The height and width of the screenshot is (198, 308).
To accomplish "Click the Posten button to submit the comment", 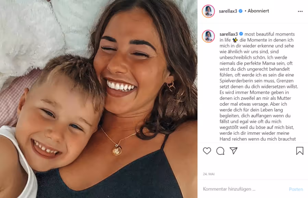I will click(x=296, y=189).
